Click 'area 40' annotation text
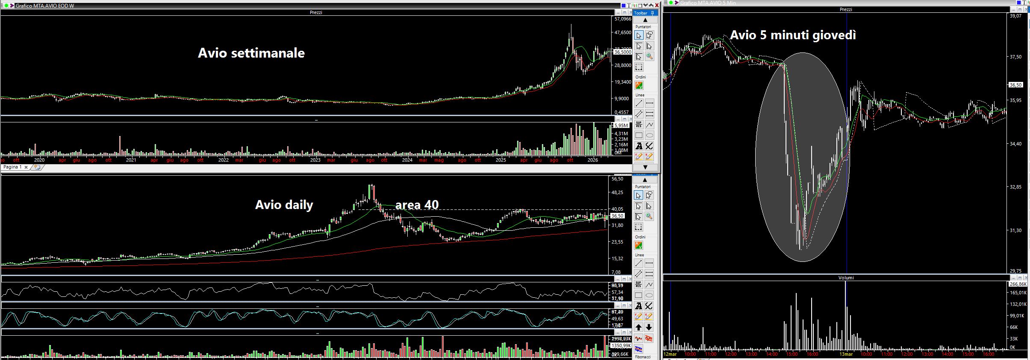1030x360 pixels. pos(417,205)
